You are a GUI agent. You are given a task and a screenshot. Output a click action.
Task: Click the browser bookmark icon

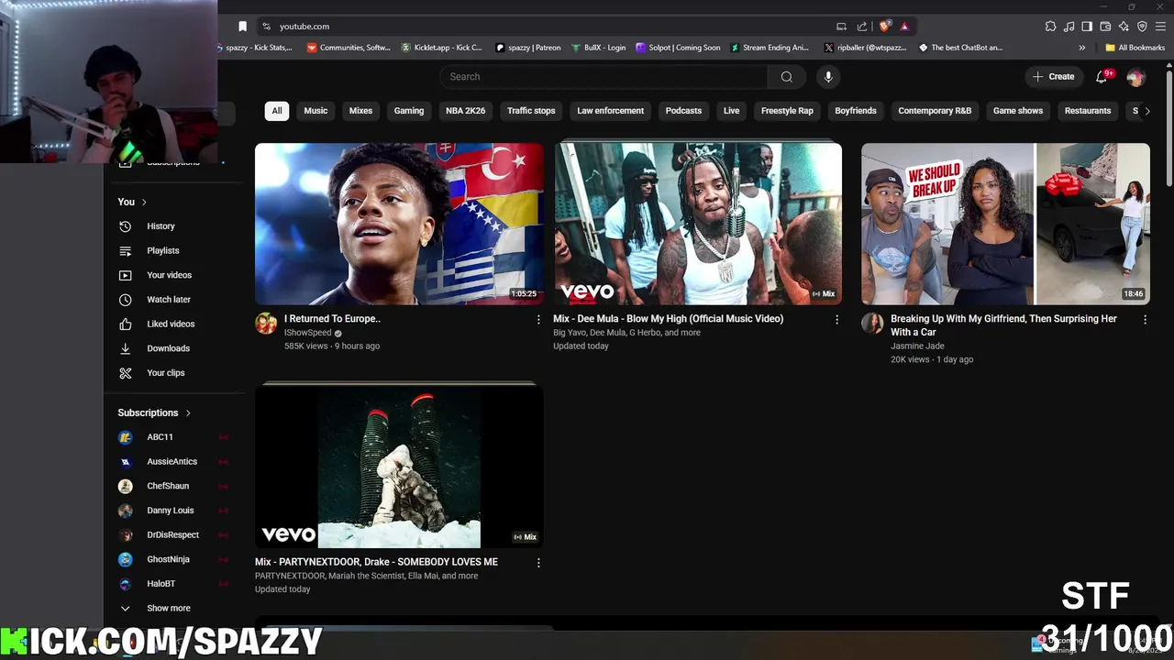click(x=242, y=27)
